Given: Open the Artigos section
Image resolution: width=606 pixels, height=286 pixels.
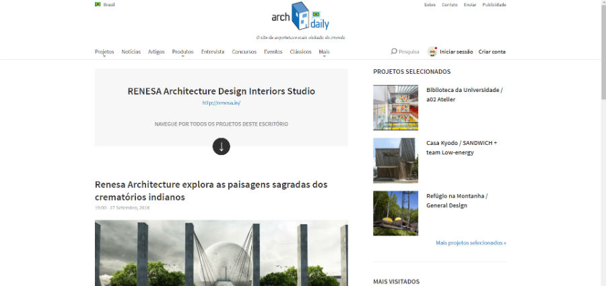Looking at the screenshot, I should pyautogui.click(x=156, y=52).
